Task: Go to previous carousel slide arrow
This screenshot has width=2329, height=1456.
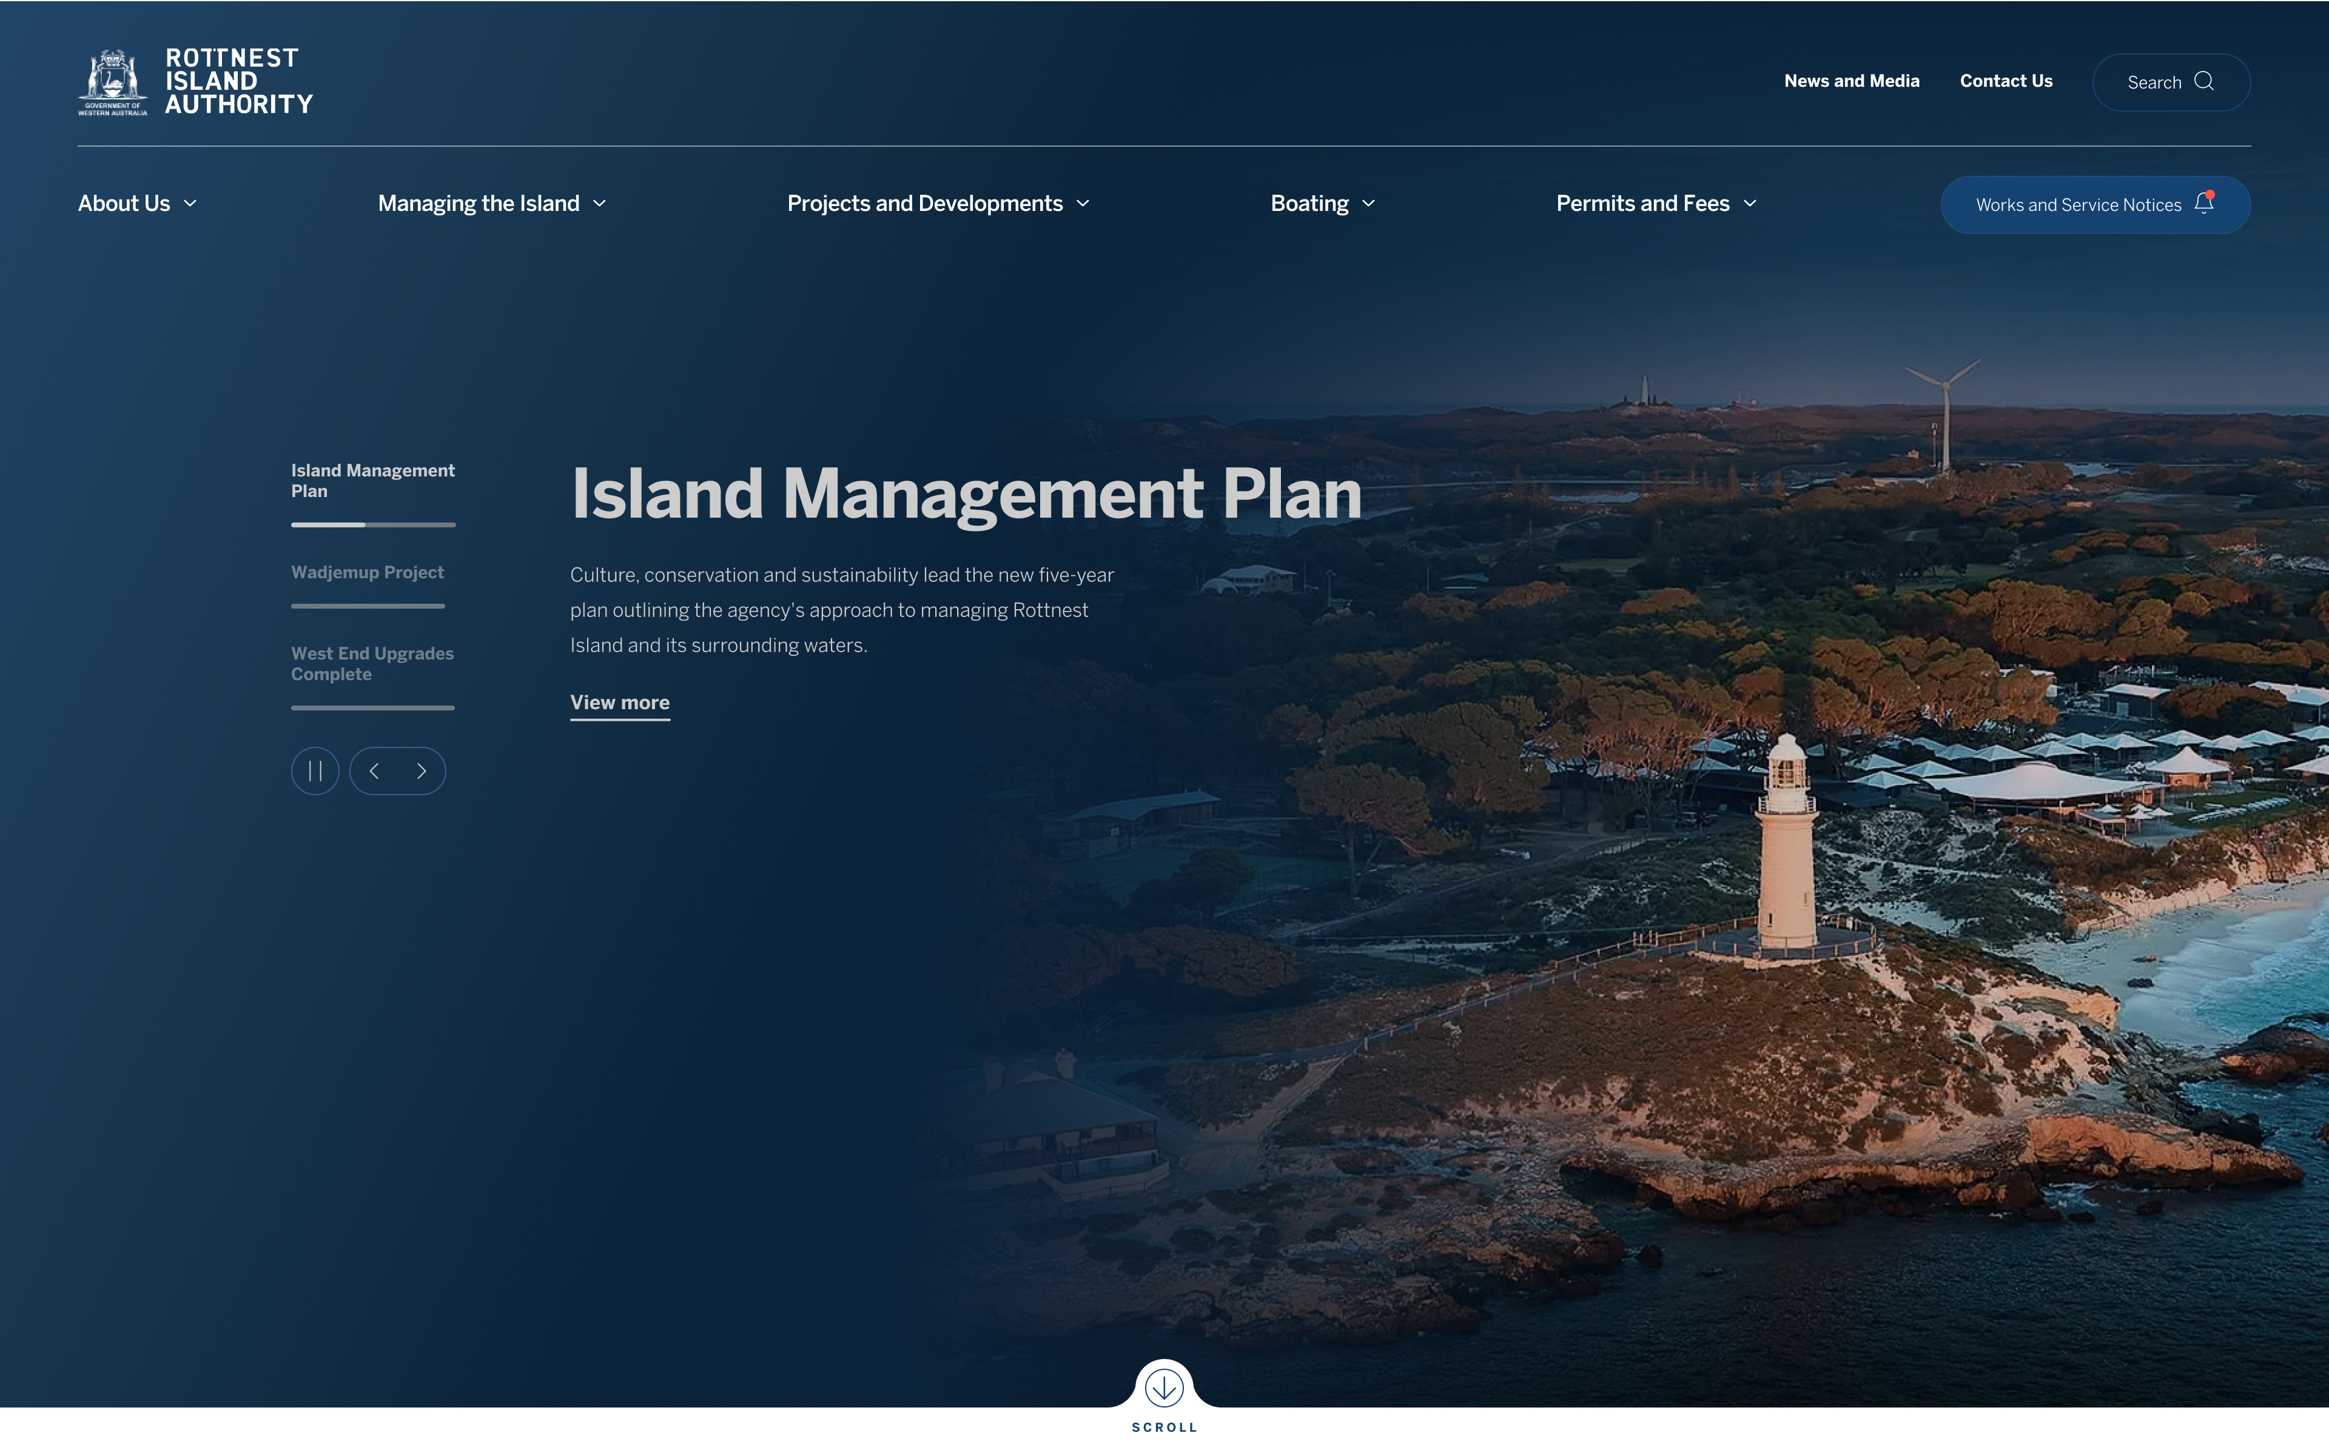Action: (x=374, y=771)
